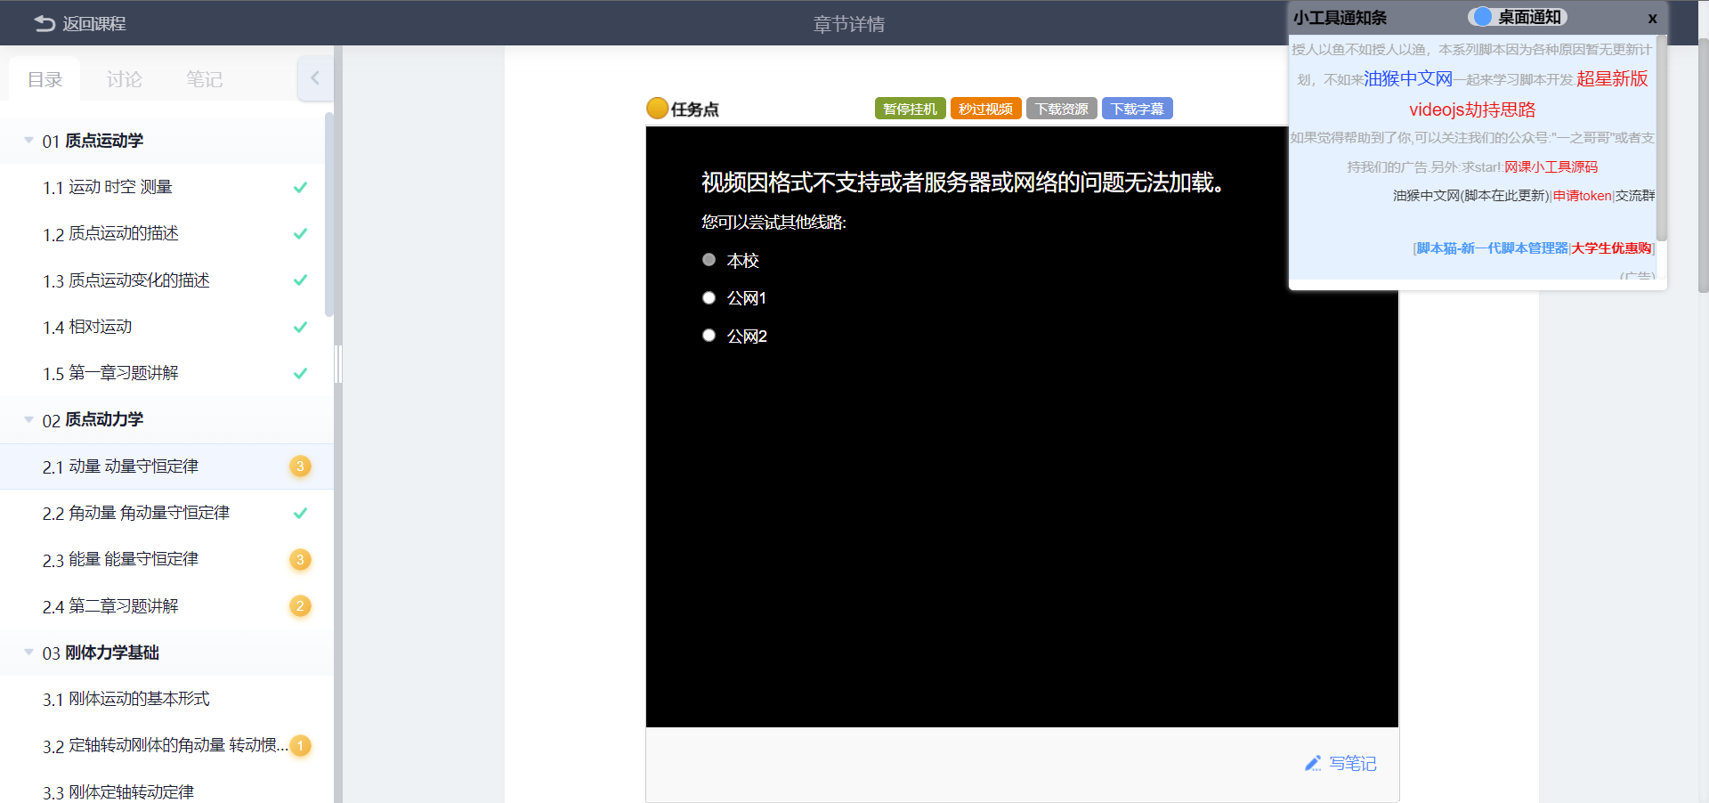Switch to the 目录 tab

[x=45, y=79]
